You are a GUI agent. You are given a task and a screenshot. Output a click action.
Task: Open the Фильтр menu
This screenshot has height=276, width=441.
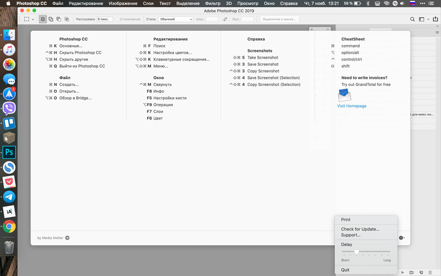[x=213, y=3]
